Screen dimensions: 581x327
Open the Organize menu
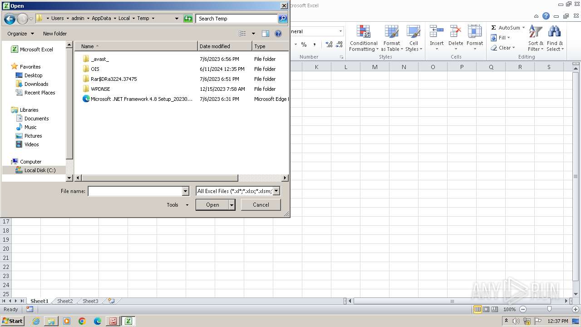[x=20, y=34]
